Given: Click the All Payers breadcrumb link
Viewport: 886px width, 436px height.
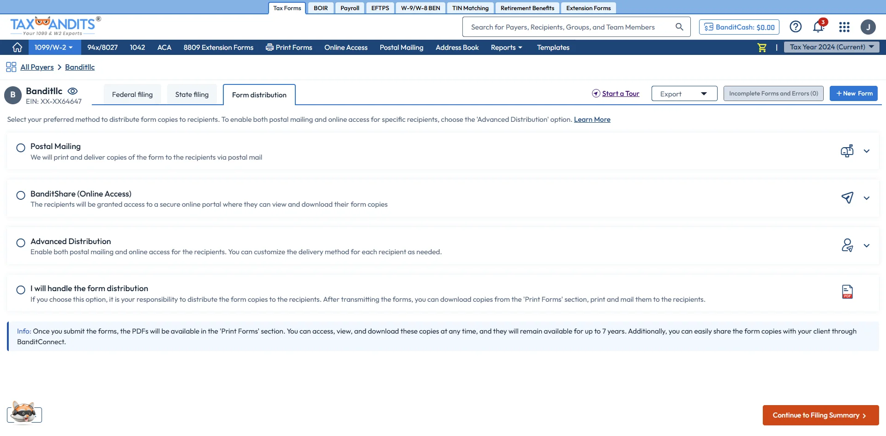Looking at the screenshot, I should coord(37,67).
